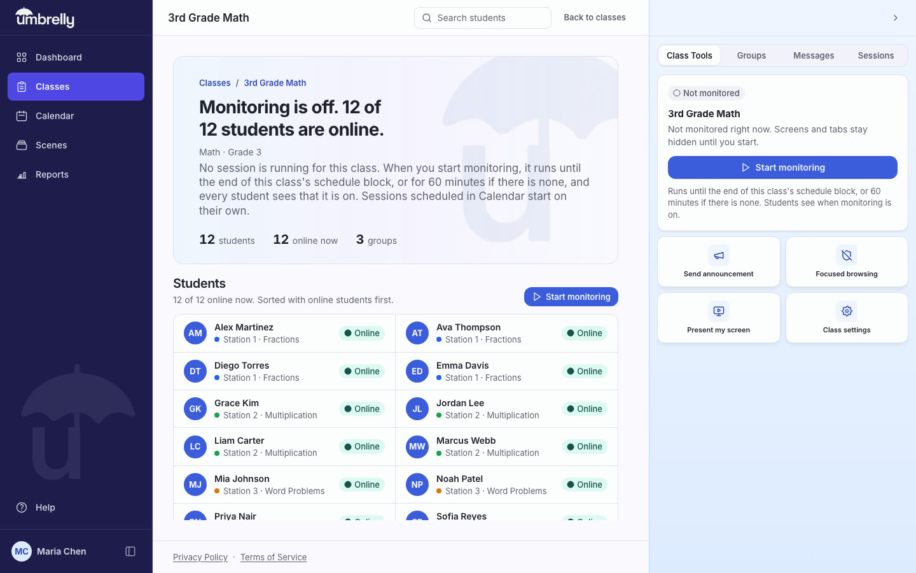Screen dimensions: 916x573
Task: Open Class settings gear icon
Action: click(847, 311)
